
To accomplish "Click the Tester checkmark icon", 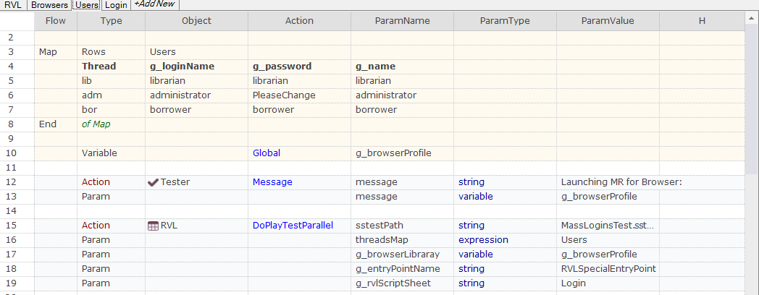I will coord(153,182).
